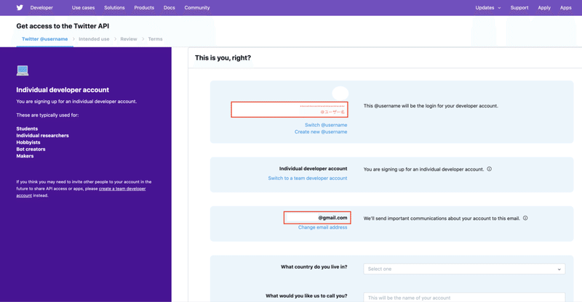Viewport: 582px width, 302px height.
Task: Click Bot creators in the sidebar list
Action: coord(31,150)
